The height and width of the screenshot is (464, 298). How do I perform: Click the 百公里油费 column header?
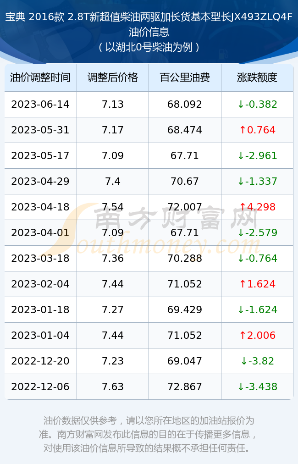click(x=185, y=77)
